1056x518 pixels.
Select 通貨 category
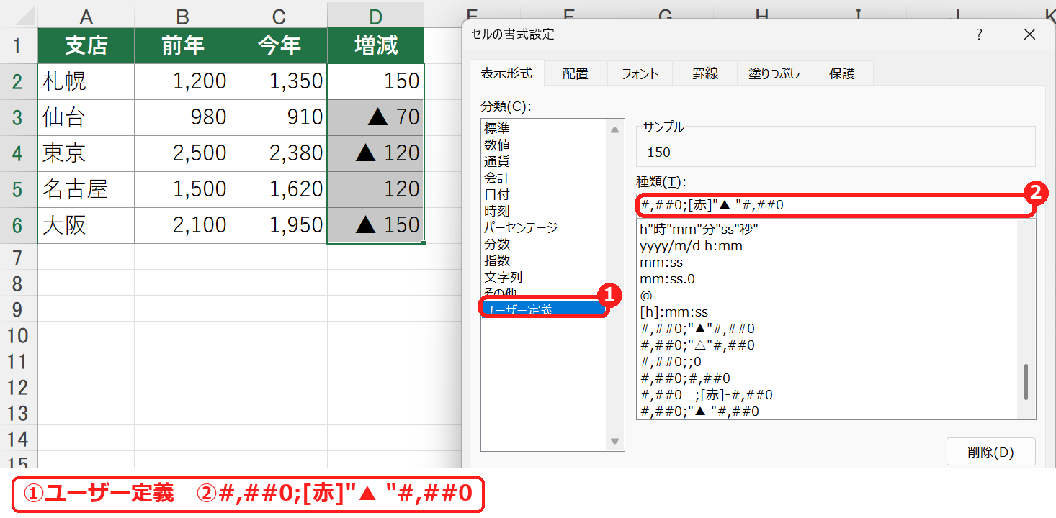[497, 161]
